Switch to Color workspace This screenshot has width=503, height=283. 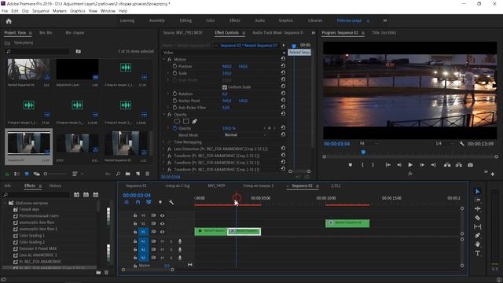(x=210, y=20)
